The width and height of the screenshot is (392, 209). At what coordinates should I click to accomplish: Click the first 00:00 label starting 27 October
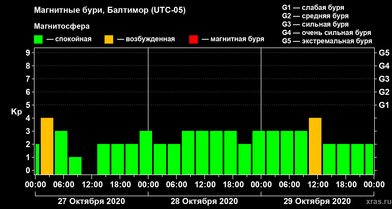tap(35, 185)
